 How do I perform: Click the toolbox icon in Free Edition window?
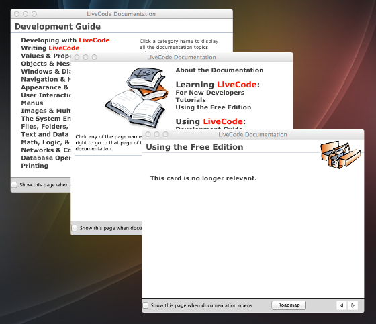340,154
